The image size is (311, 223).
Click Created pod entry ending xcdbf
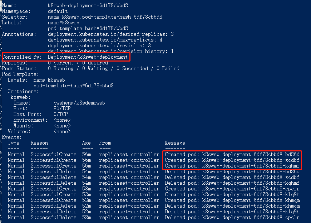[232, 160]
